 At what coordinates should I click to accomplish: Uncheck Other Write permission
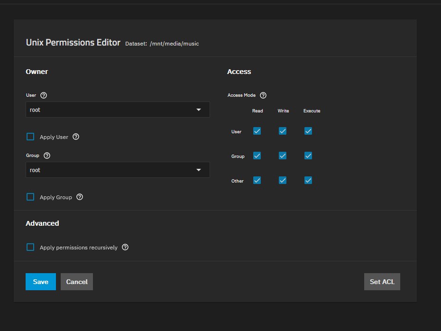pos(283,180)
